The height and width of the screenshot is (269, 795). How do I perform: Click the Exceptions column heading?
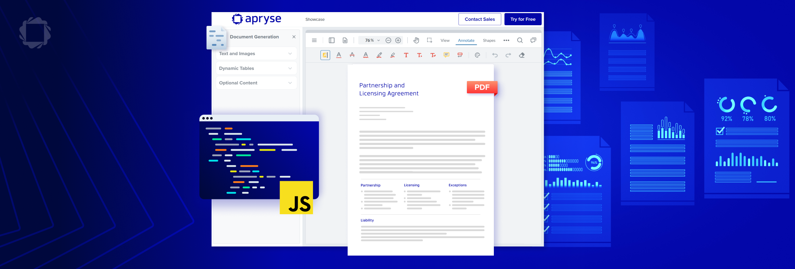click(457, 185)
